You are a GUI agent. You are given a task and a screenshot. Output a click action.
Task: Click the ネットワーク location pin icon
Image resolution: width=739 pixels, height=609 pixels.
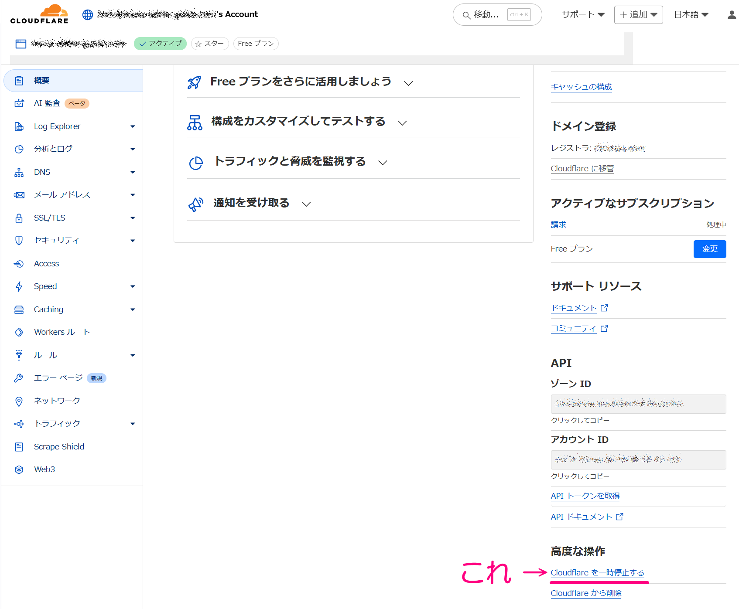[19, 401]
